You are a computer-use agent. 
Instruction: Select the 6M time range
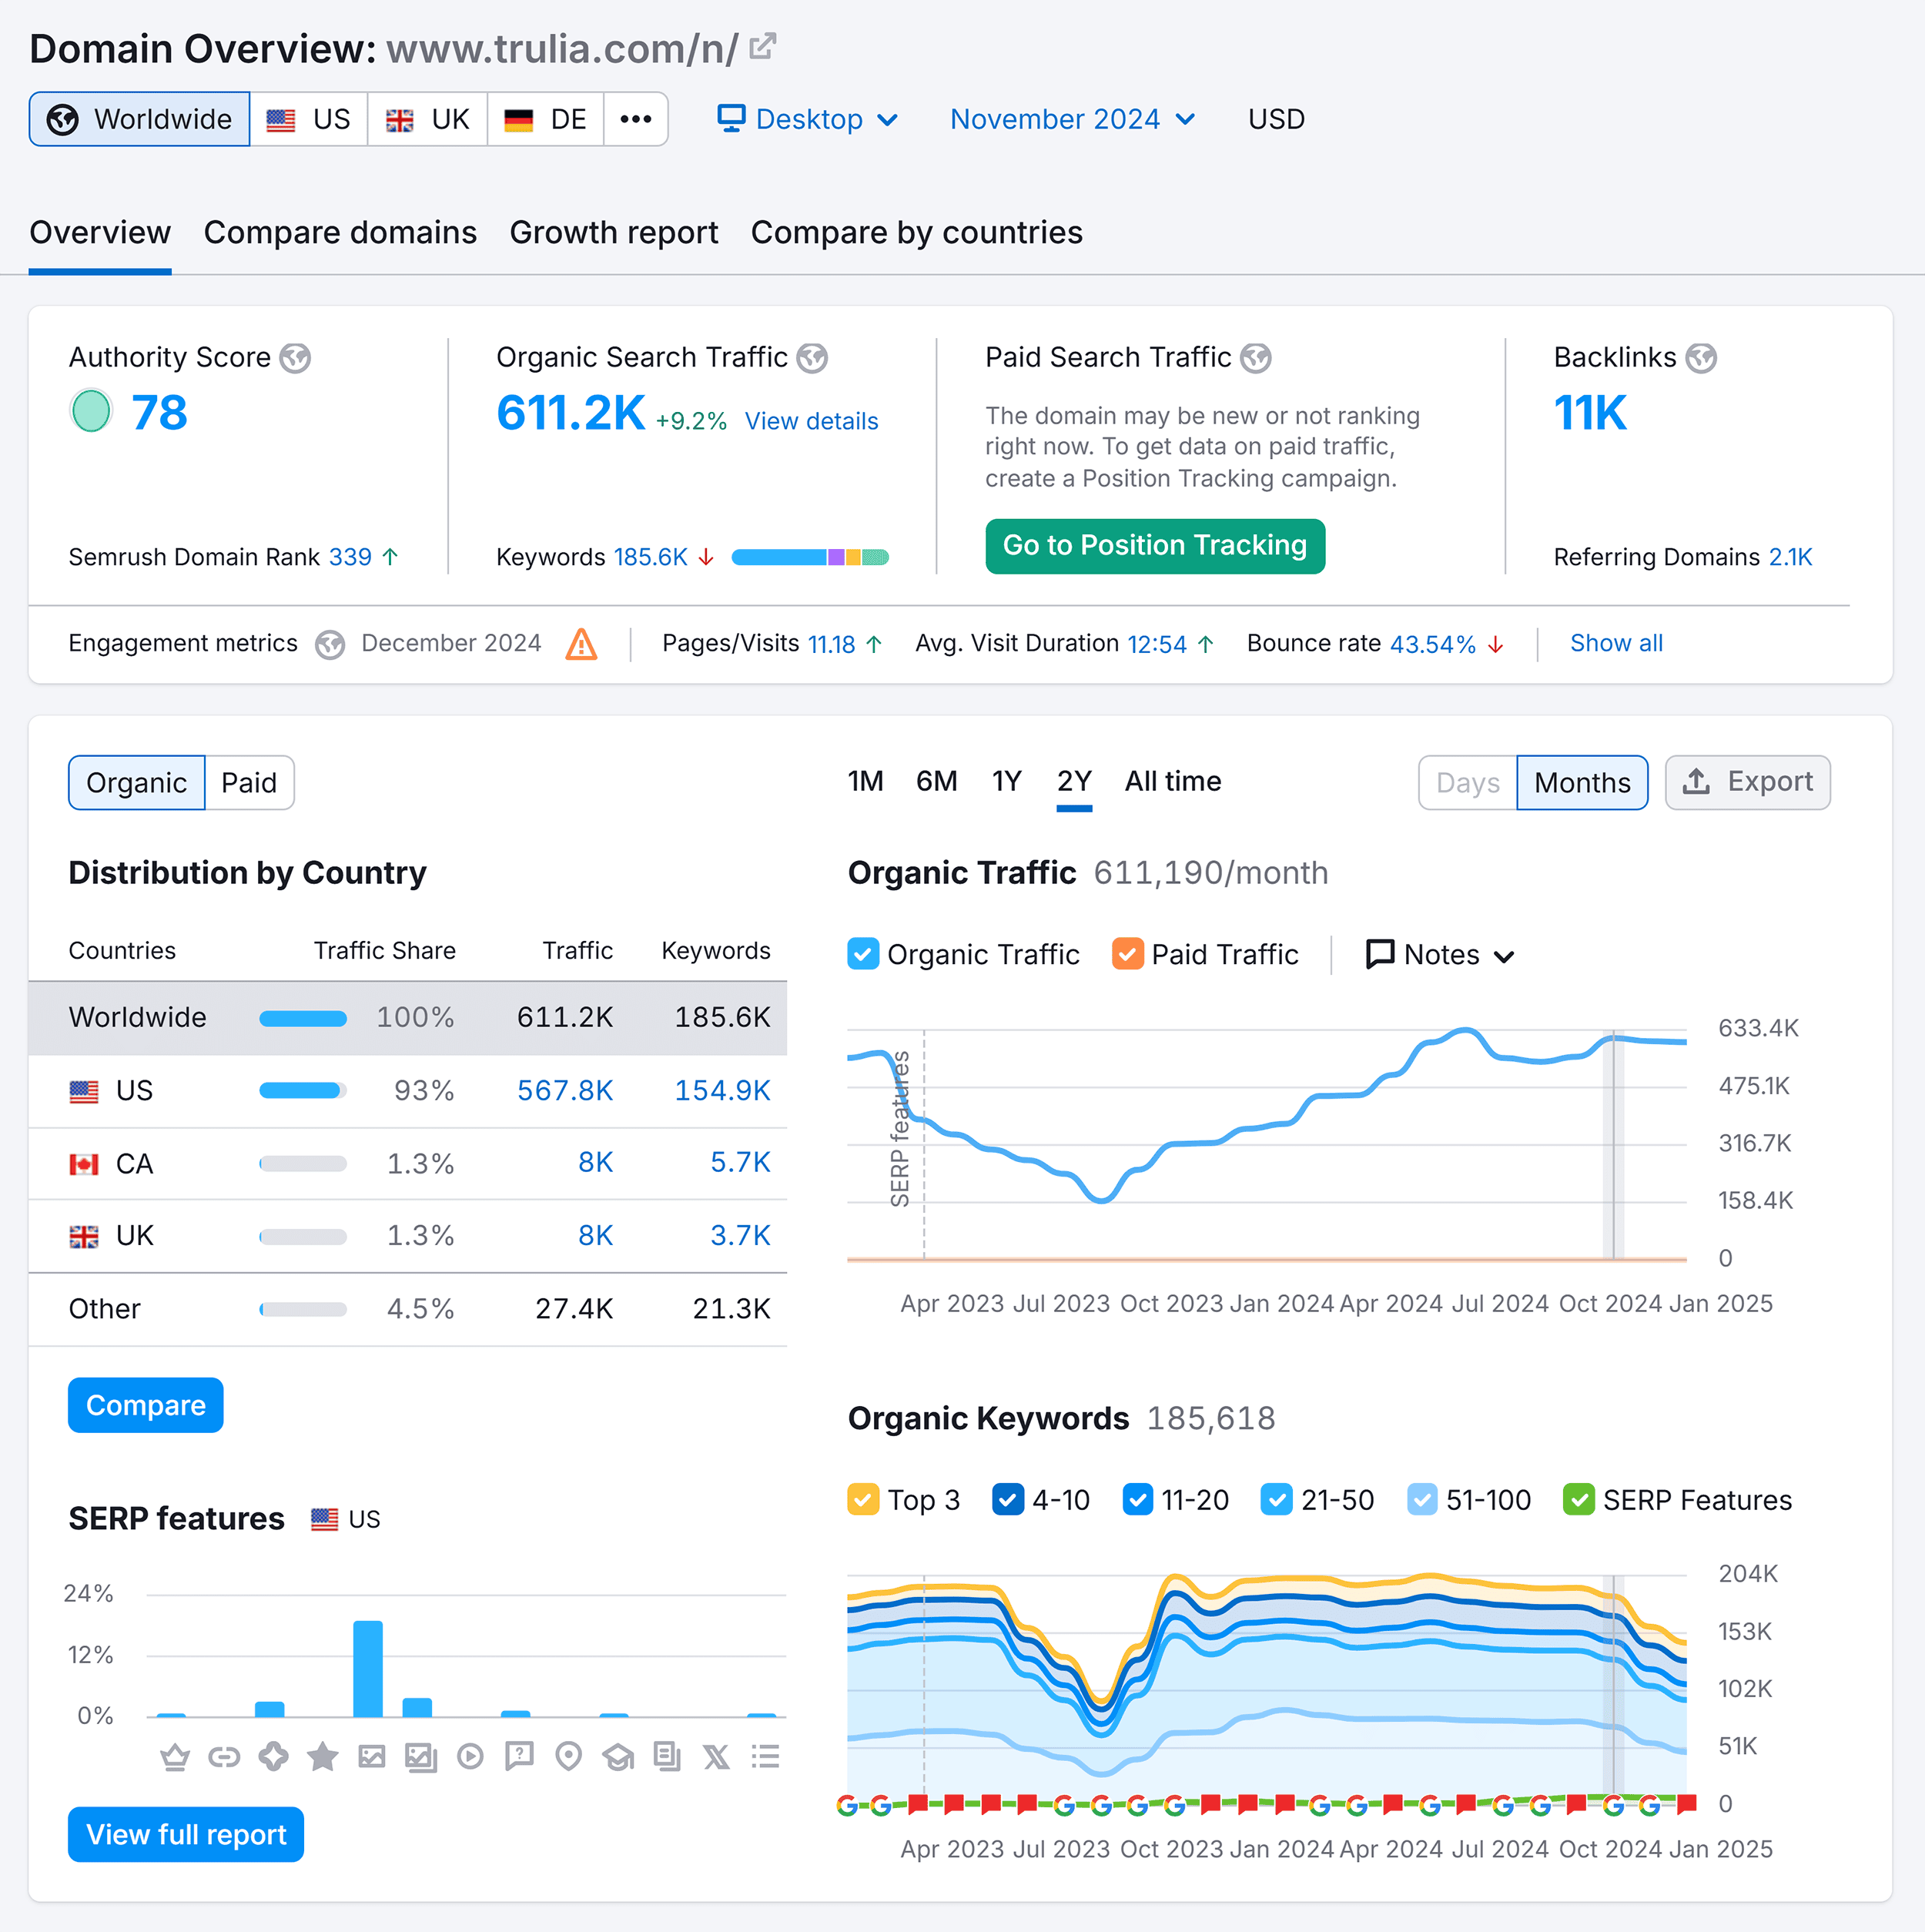tap(937, 781)
